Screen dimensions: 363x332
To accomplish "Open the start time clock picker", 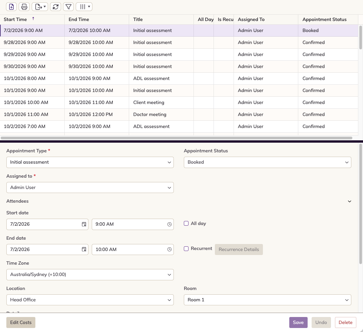I will [169, 224].
